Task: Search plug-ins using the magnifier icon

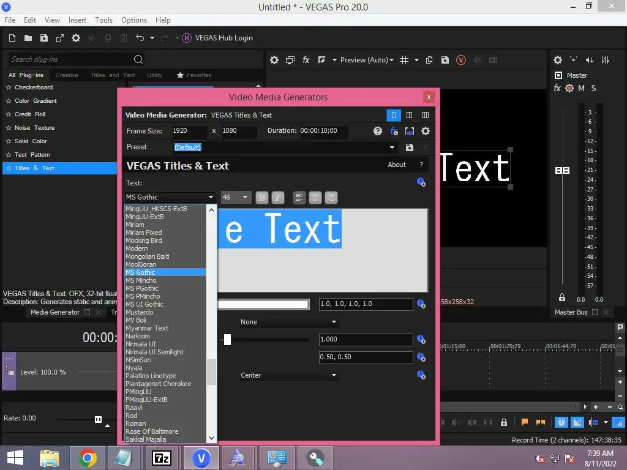Action: (x=138, y=59)
